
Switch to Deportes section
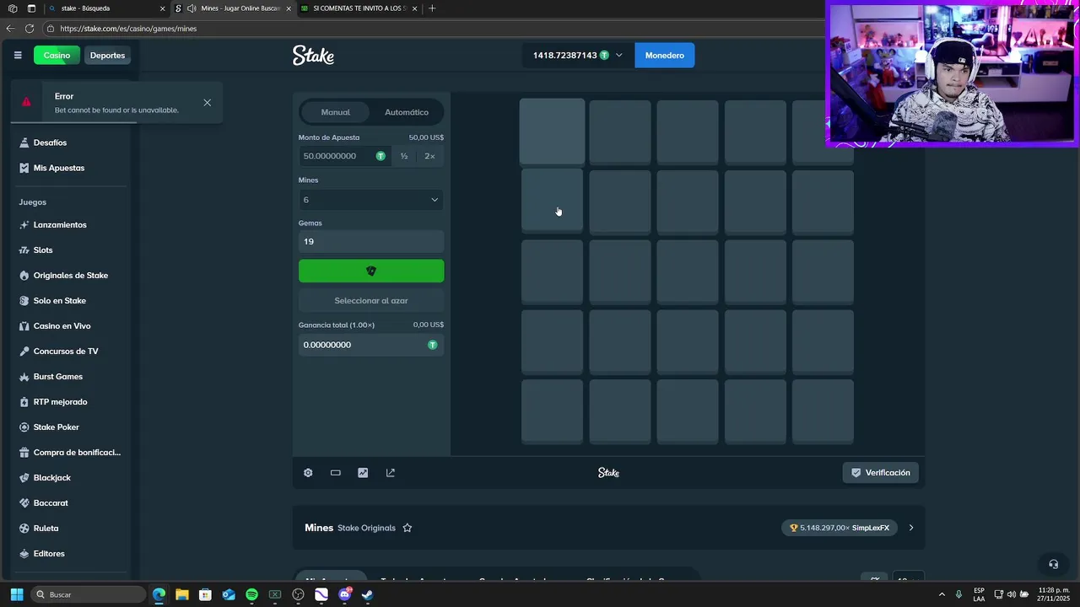107,56
